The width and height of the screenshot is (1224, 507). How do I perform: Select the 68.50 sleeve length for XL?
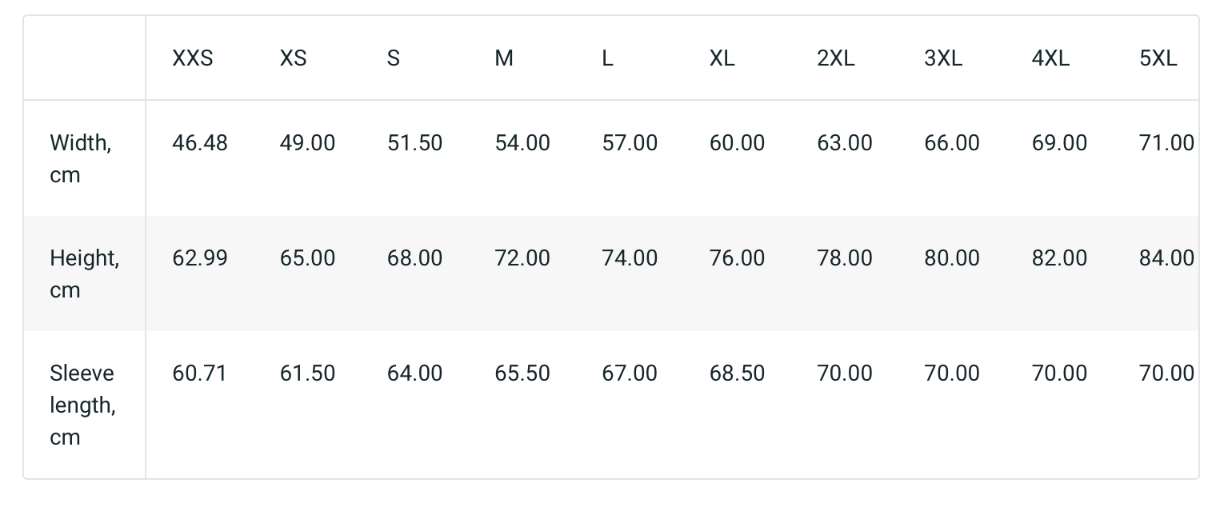coord(737,373)
